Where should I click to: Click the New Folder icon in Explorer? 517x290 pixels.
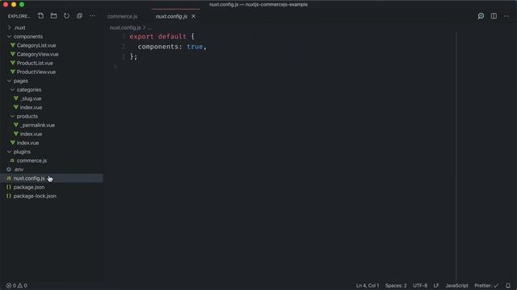click(53, 16)
